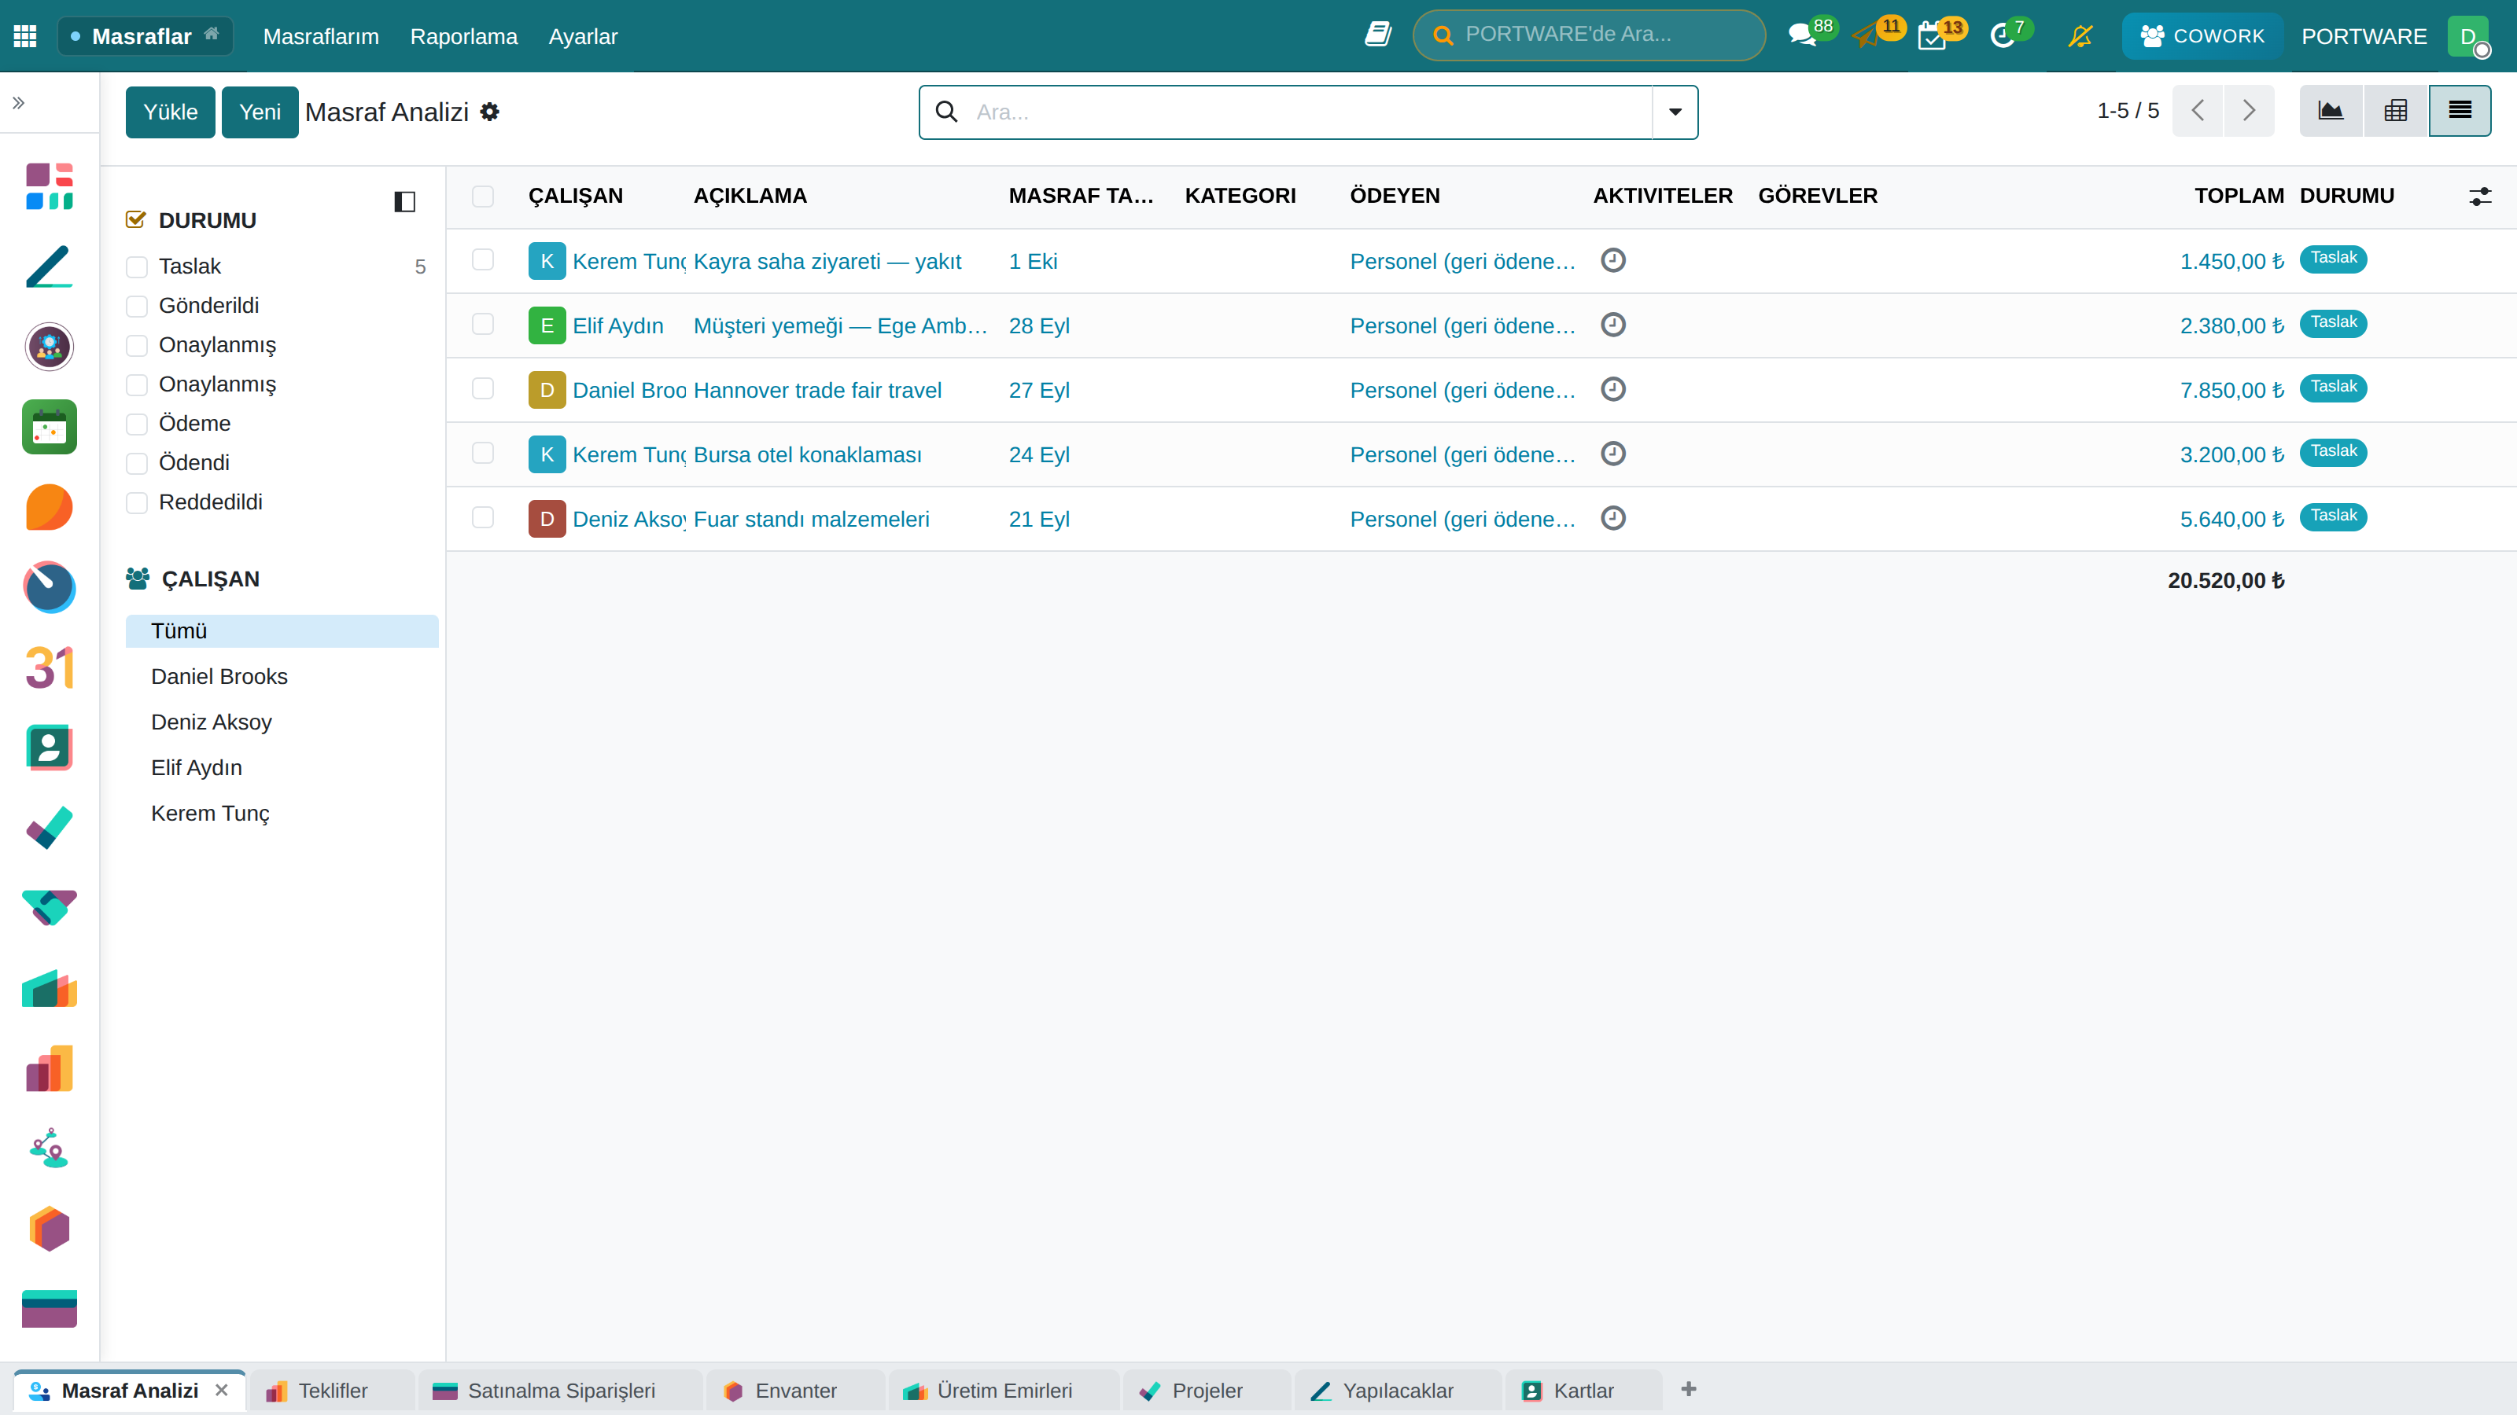Viewport: 2517px width, 1415px height.
Task: Expand the left sidebar chevrons
Action: pyautogui.click(x=19, y=102)
